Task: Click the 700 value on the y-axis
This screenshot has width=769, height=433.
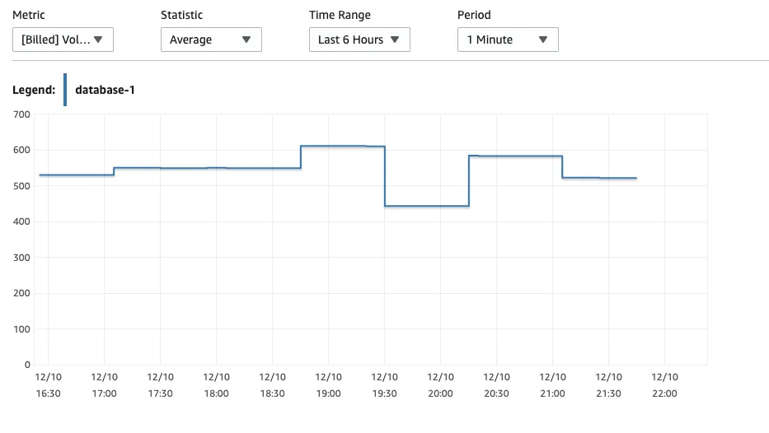Action: click(x=21, y=114)
